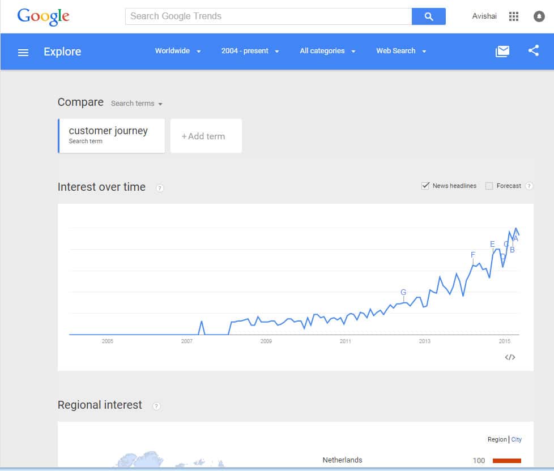This screenshot has width=554, height=471.
Task: Open the Worldwide region dropdown
Action: point(178,51)
